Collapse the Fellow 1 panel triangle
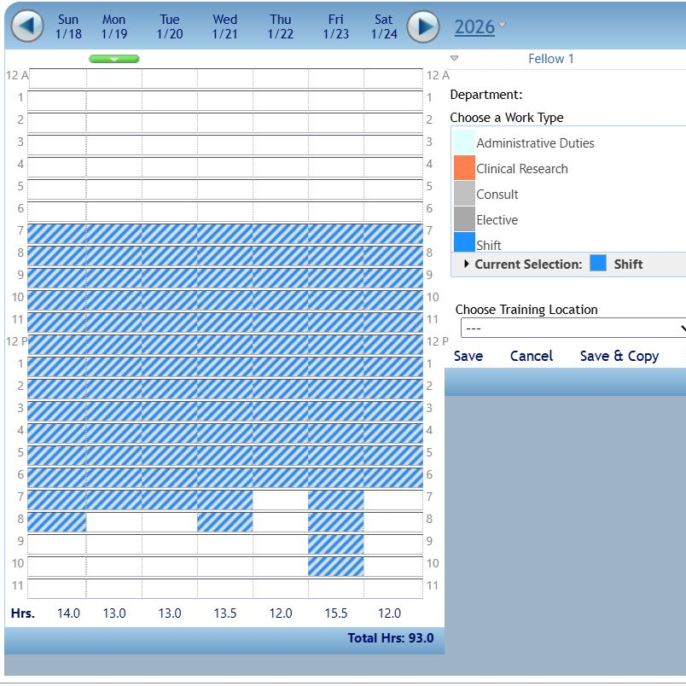686x686 pixels. pos(454,58)
